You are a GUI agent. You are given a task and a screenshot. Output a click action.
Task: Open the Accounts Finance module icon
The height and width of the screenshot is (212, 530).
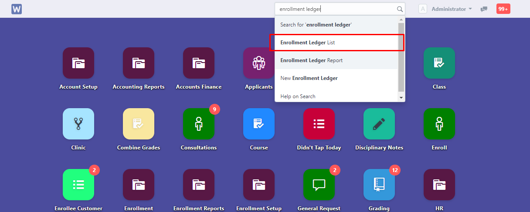tap(199, 63)
